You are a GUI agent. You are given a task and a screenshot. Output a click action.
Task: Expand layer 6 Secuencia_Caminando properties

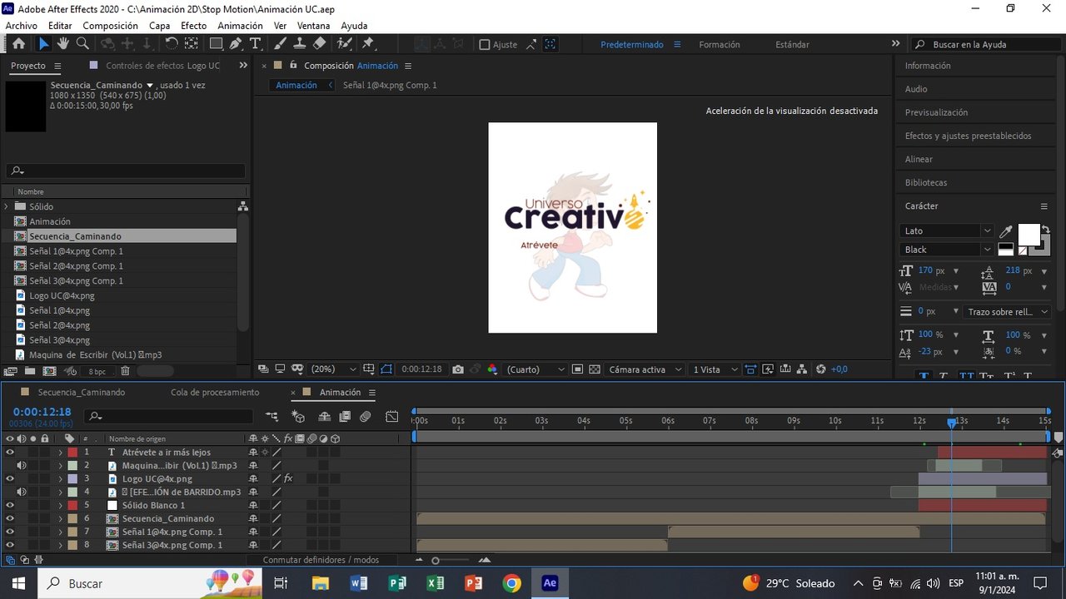60,519
